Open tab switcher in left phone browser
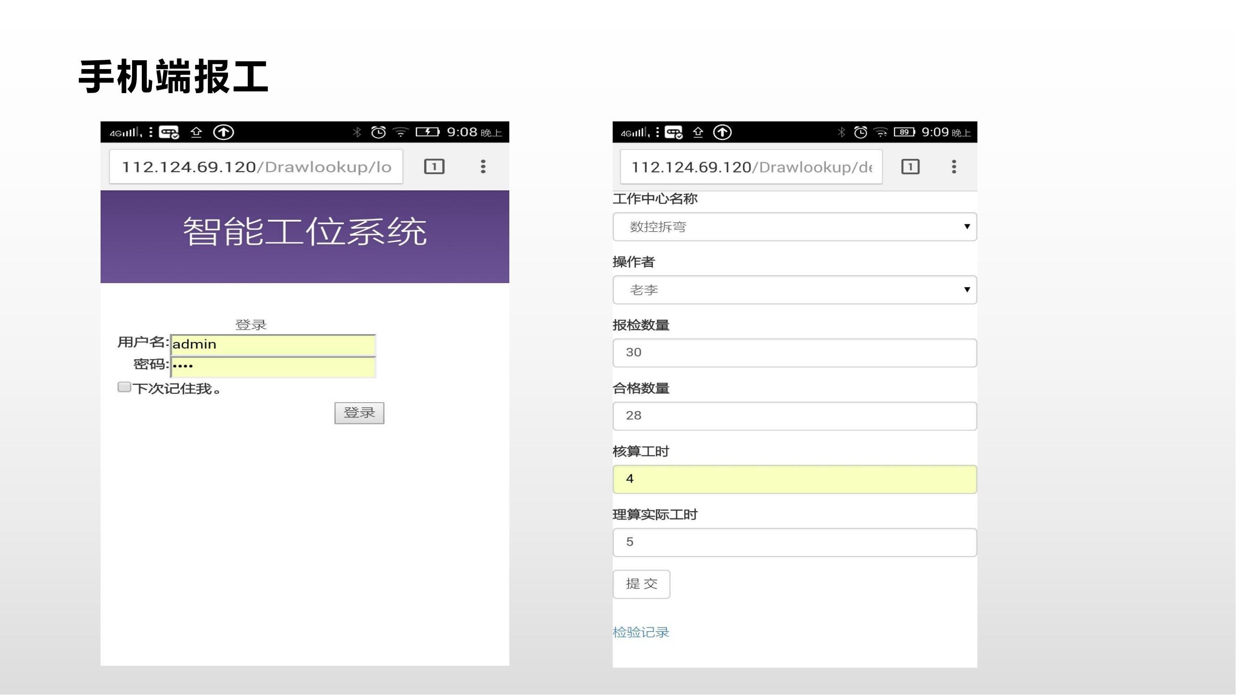Viewport: 1236px width, 695px height. pyautogui.click(x=434, y=167)
